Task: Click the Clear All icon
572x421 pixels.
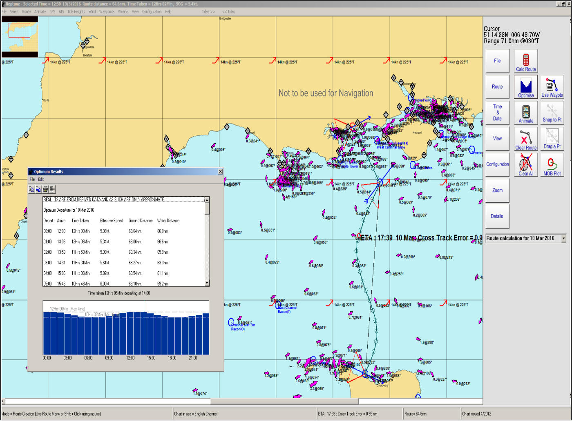Action: click(526, 164)
